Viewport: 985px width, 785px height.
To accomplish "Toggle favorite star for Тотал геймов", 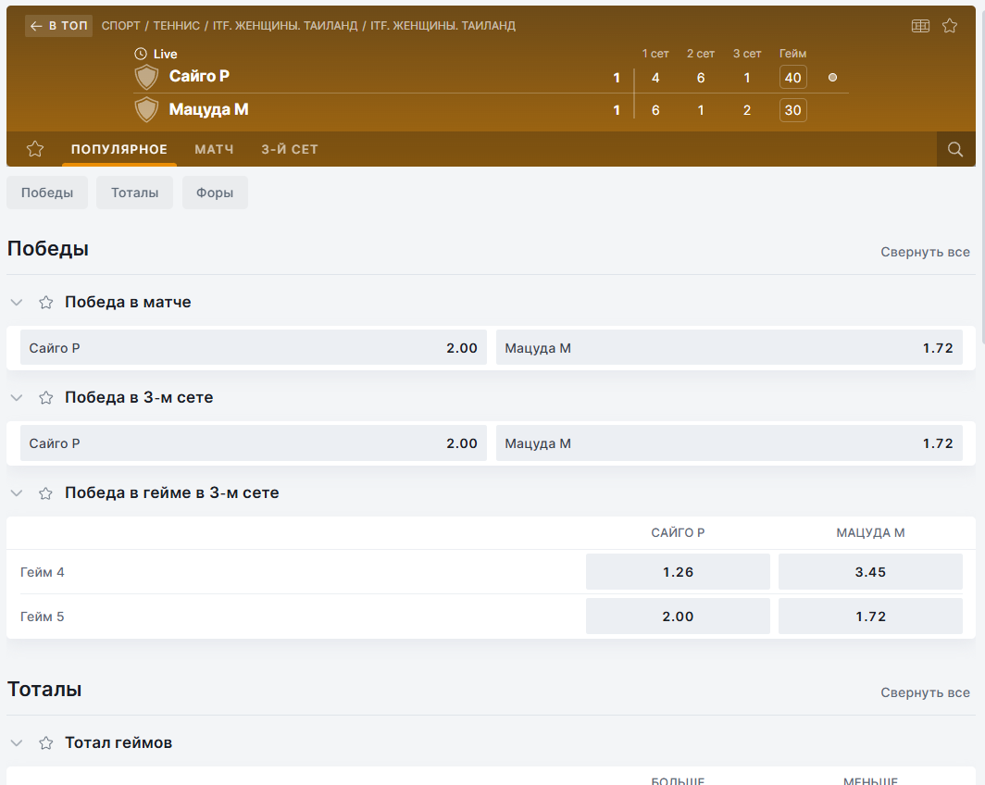I will point(45,743).
